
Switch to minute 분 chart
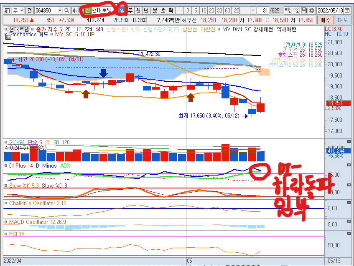tap(155, 10)
